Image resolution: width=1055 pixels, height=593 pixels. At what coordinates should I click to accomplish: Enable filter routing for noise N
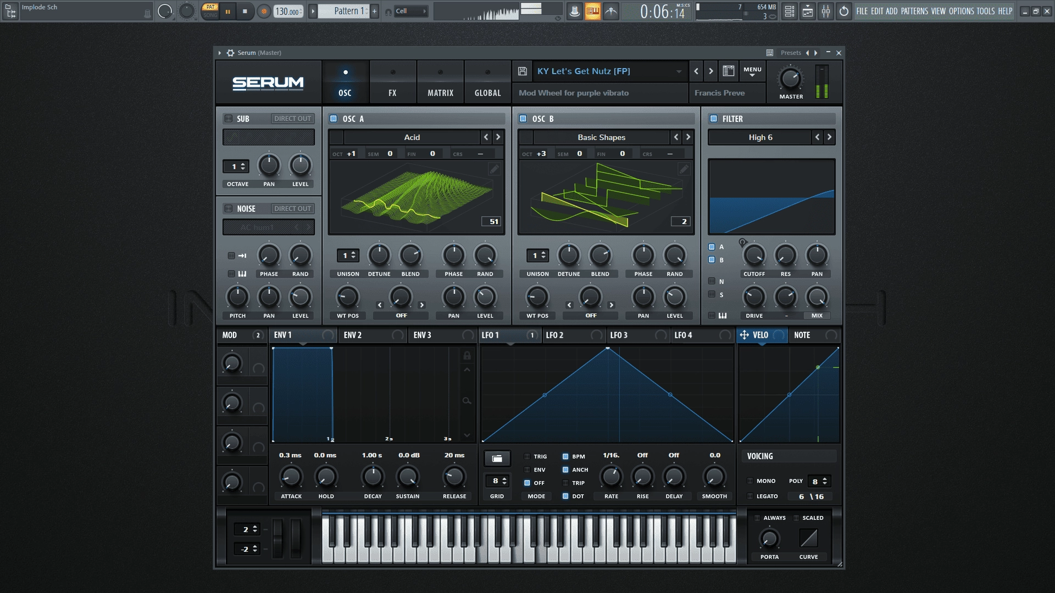pyautogui.click(x=712, y=281)
